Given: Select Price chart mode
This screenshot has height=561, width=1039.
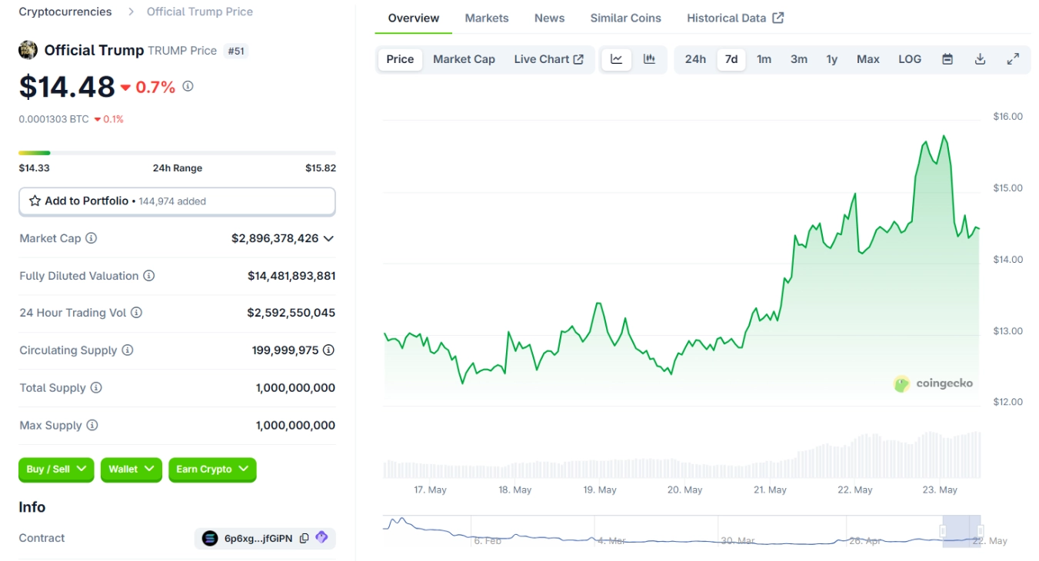Looking at the screenshot, I should point(400,59).
